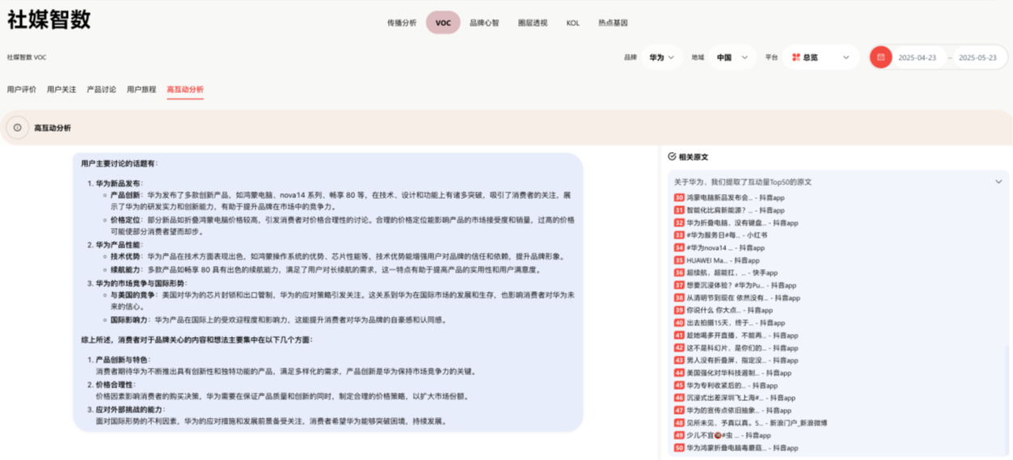Select the 用户评价 sub-tab
The width and height of the screenshot is (1013, 460).
[22, 90]
